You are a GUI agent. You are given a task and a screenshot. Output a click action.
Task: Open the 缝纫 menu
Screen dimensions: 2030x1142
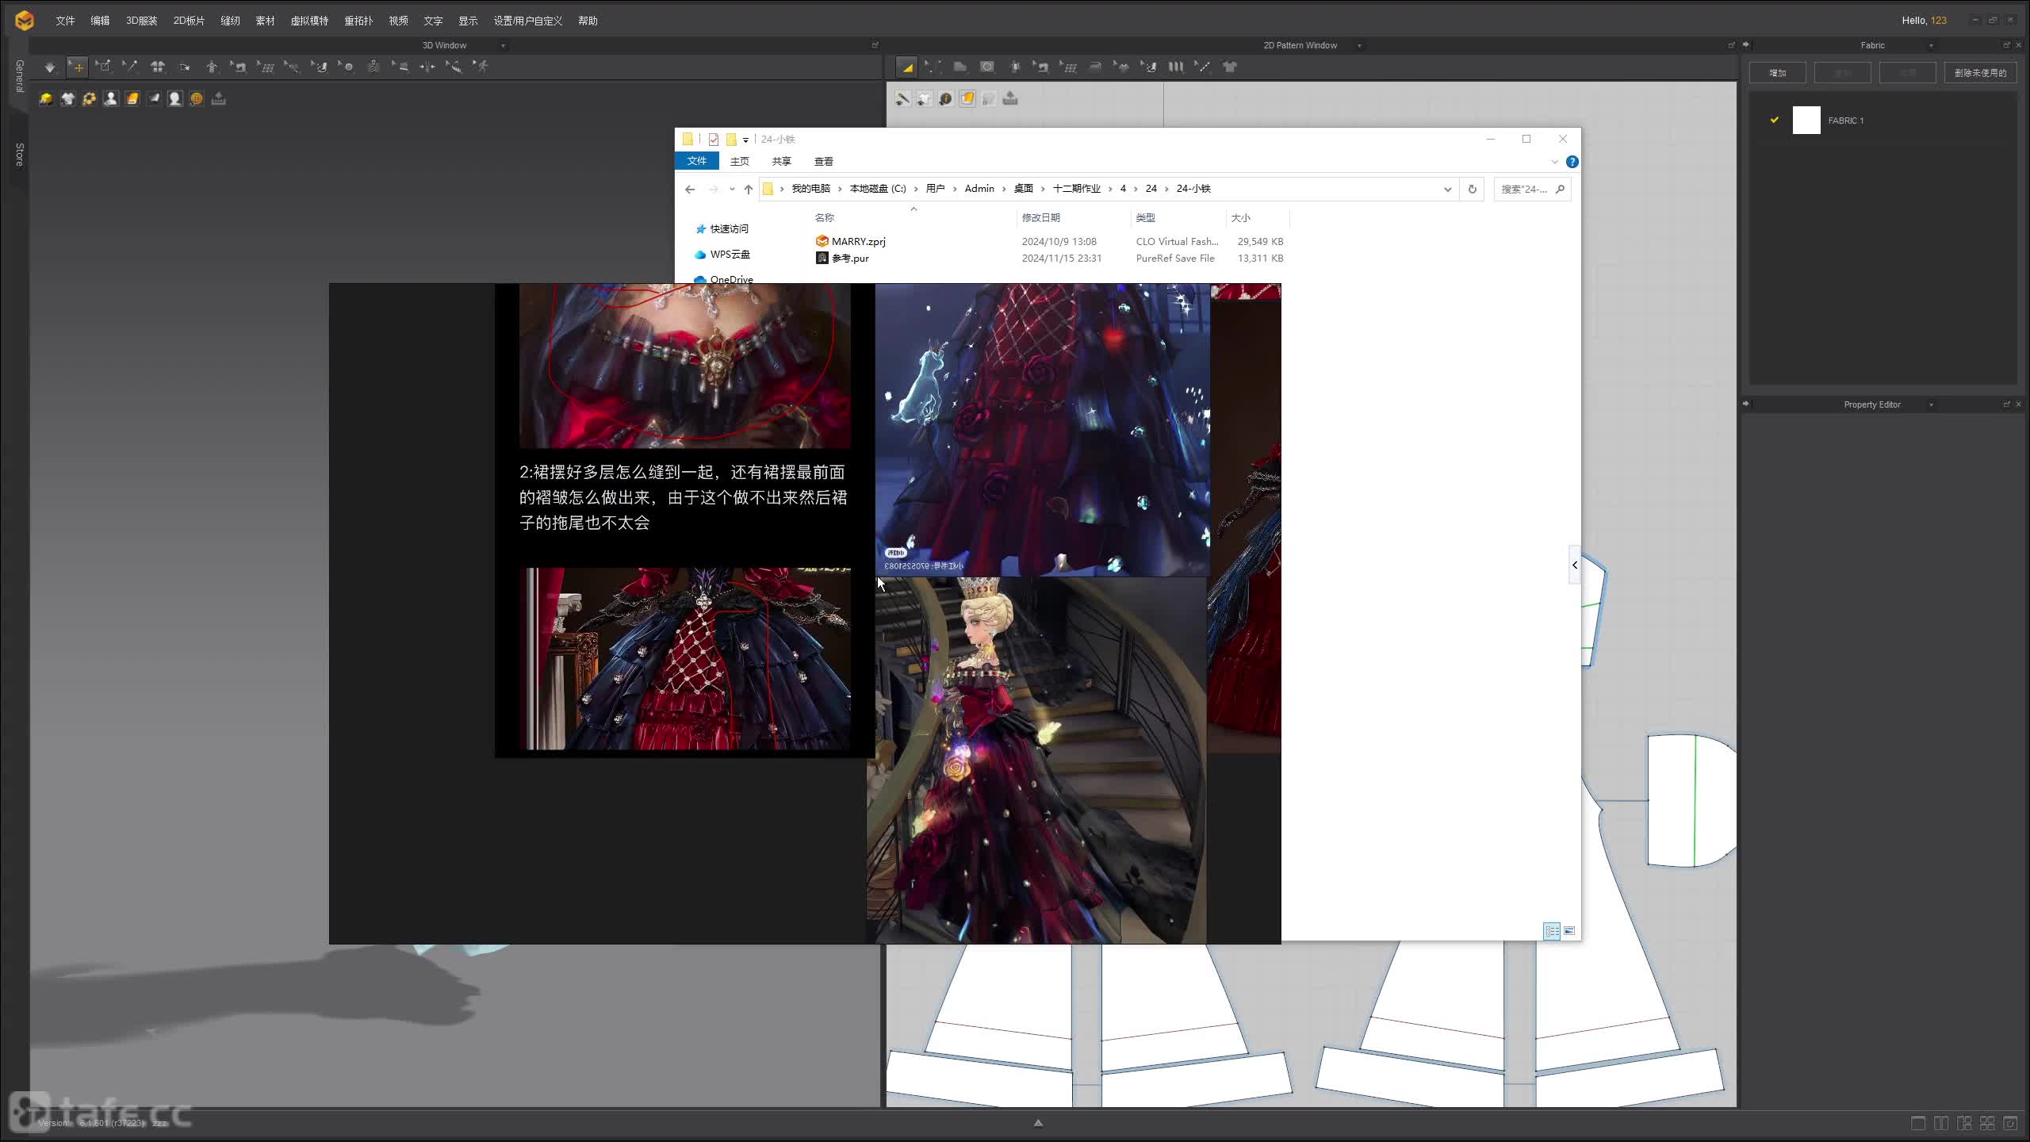click(230, 21)
